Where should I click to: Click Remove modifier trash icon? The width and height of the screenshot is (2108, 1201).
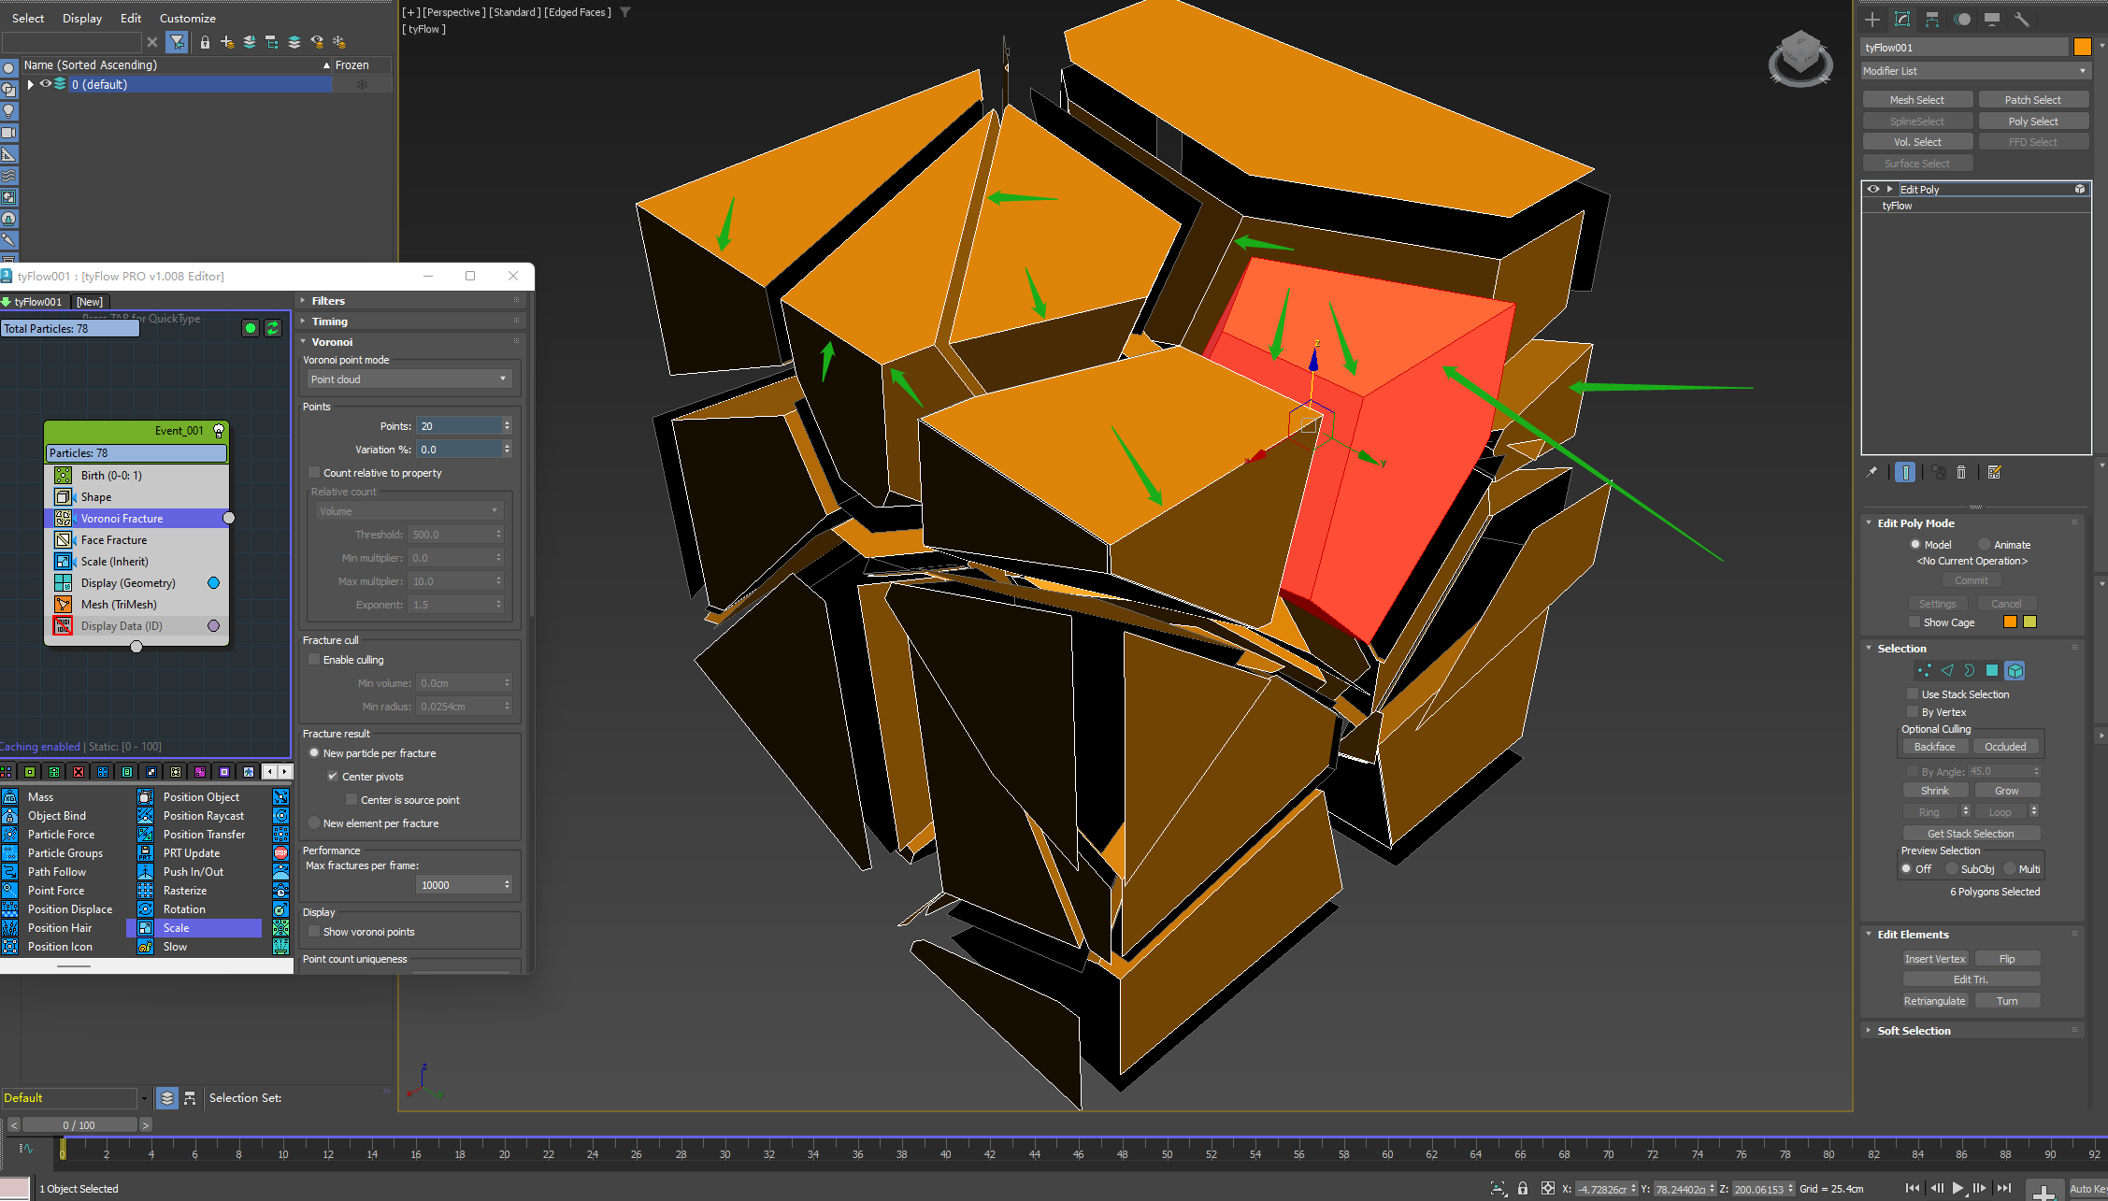pos(1961,472)
